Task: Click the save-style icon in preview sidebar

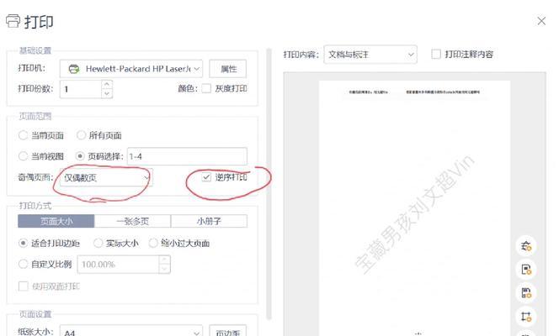Action: [x=526, y=293]
